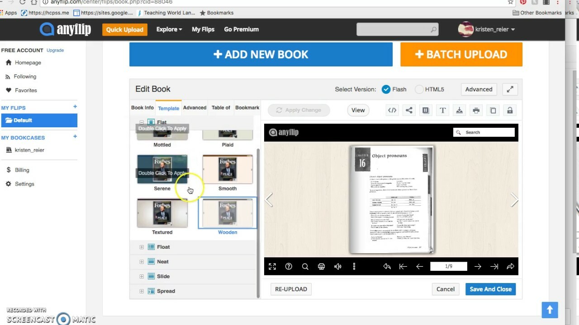
Task: Expand the Spread template group
Action: [x=142, y=291]
